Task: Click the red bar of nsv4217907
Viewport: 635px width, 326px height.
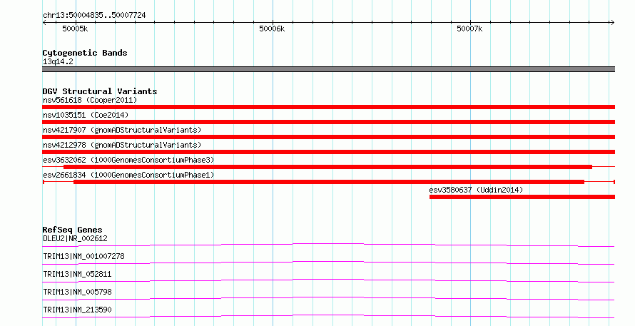Action: (x=328, y=137)
